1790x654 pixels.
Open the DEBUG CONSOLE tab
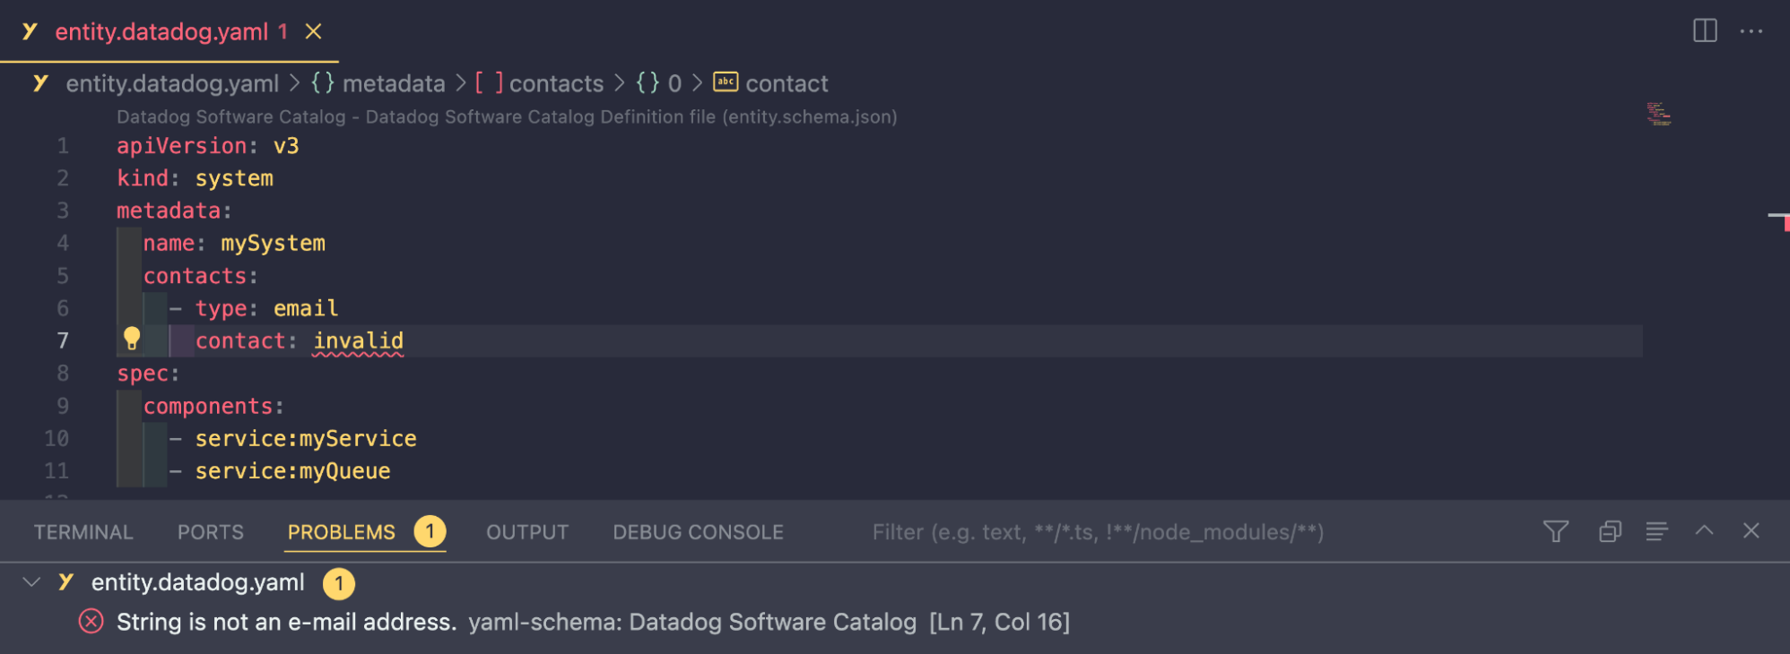point(697,530)
